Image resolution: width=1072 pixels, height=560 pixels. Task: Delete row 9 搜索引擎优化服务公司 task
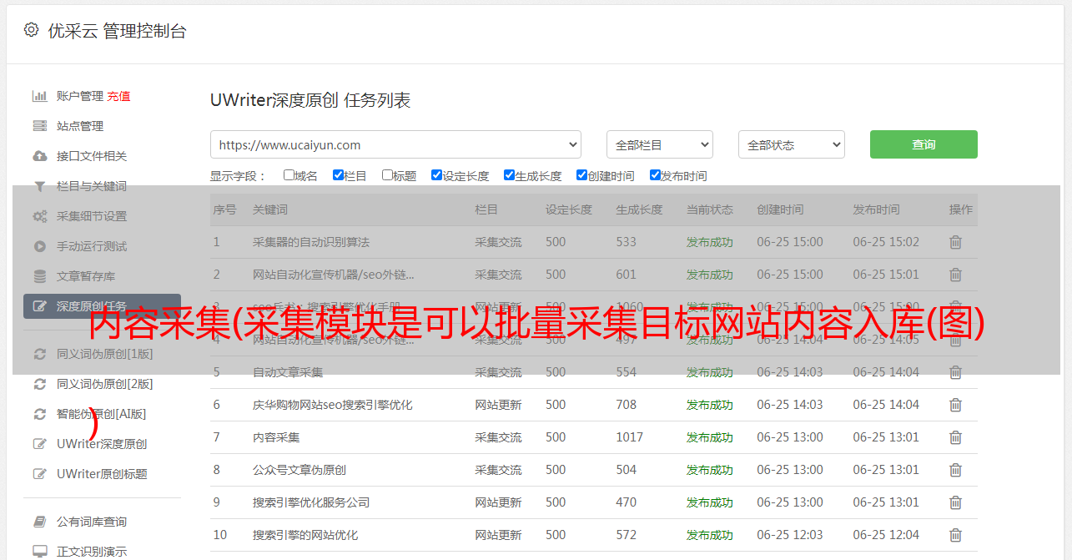point(956,502)
